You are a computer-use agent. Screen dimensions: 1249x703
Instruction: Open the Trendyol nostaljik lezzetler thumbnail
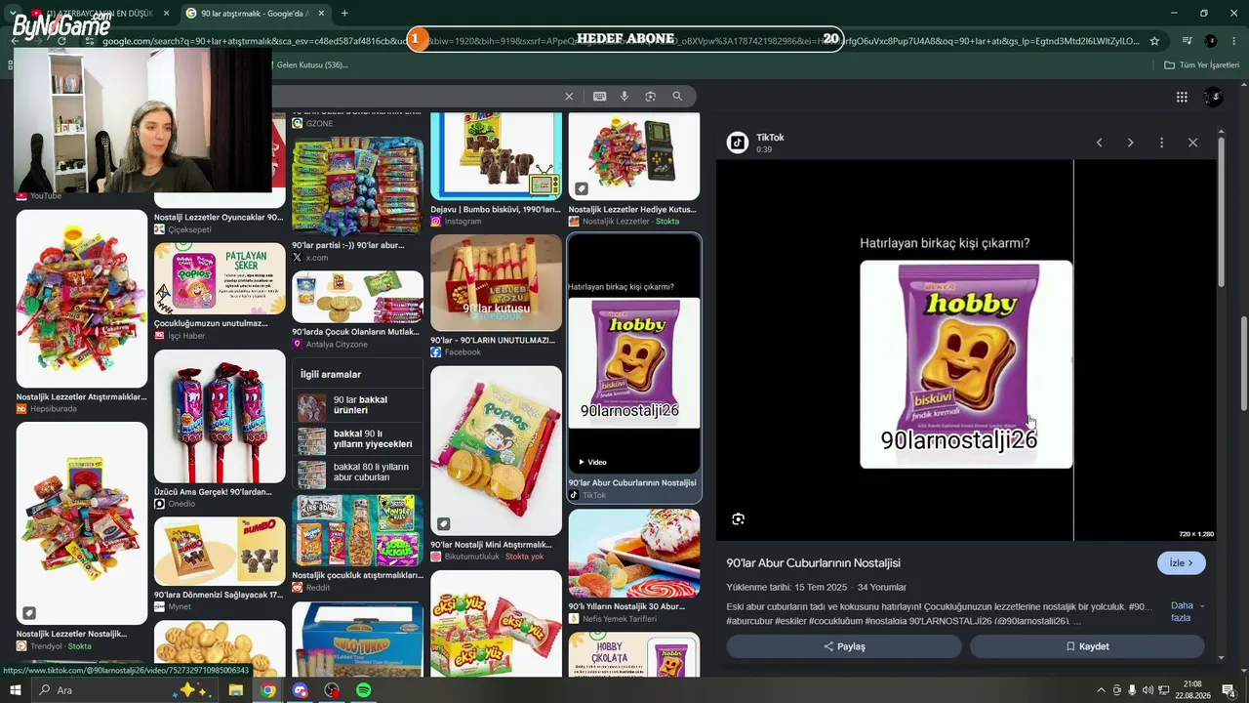(x=82, y=524)
